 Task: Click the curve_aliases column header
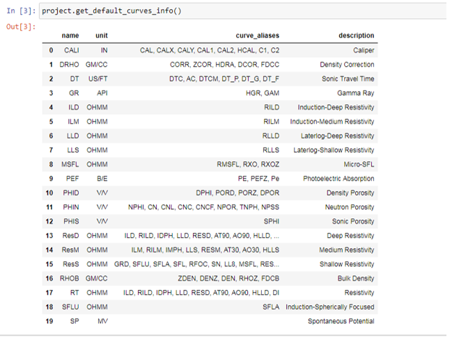[x=258, y=35]
